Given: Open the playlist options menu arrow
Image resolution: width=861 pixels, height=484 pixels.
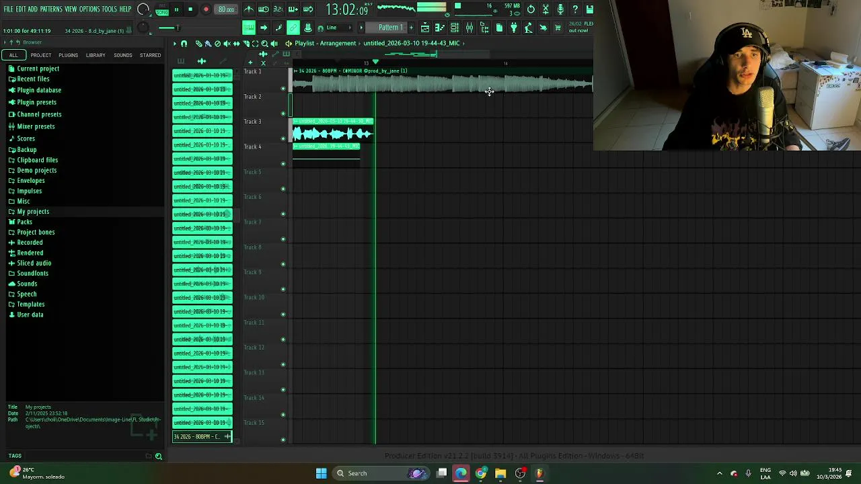Looking at the screenshot, I should click(175, 43).
